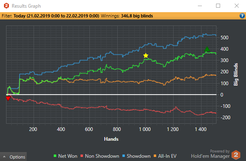Click the Options caret arrow

[x=4, y=157]
